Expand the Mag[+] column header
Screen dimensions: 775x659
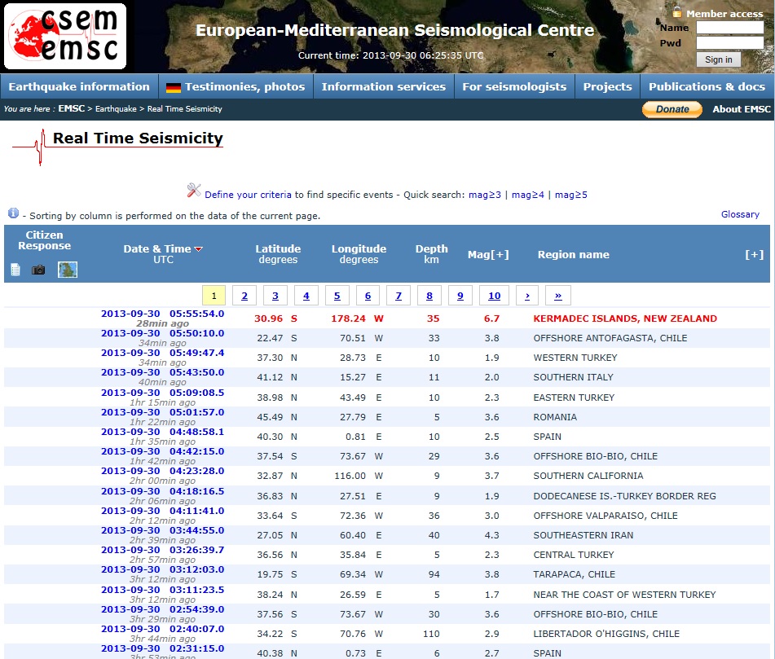click(488, 254)
